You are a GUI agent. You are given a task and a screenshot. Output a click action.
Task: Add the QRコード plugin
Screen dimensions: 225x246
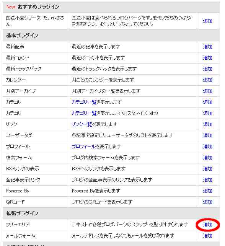coord(207,202)
